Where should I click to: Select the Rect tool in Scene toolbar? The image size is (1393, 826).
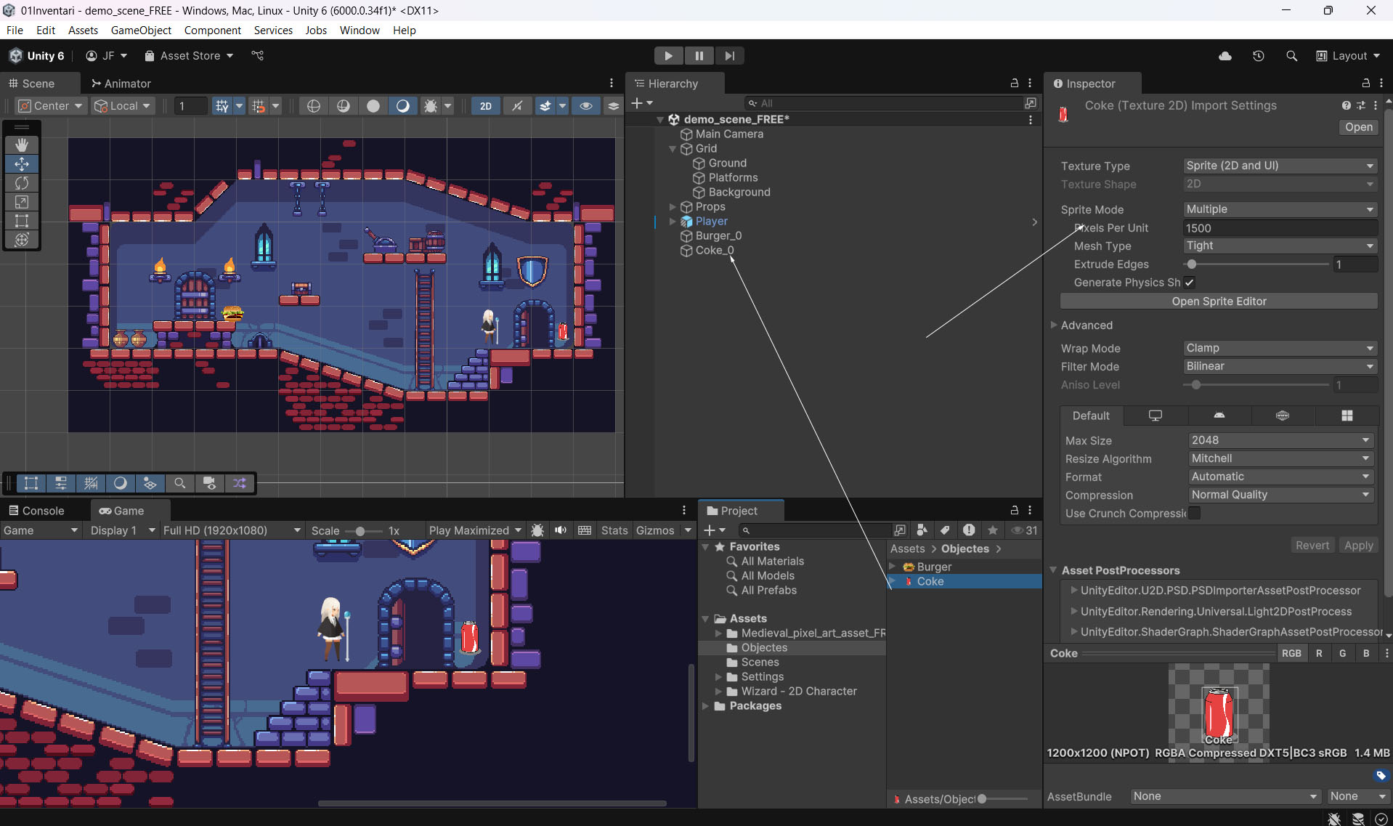[x=22, y=221]
